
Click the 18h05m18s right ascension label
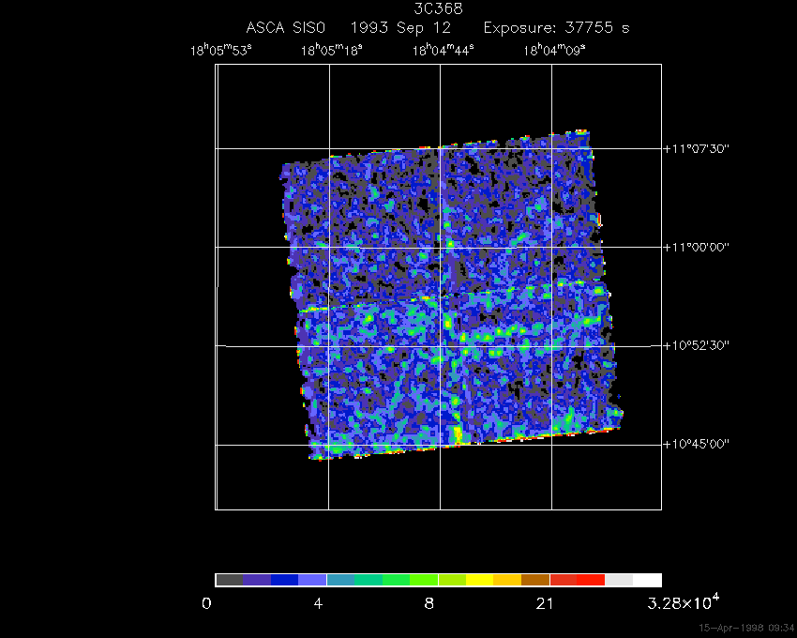(332, 50)
